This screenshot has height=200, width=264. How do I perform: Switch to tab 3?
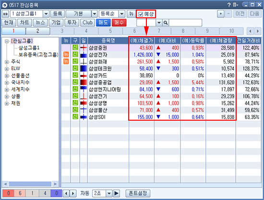click(62, 31)
